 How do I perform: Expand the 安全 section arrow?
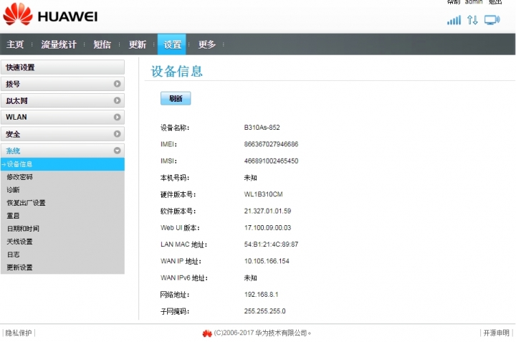tap(117, 134)
